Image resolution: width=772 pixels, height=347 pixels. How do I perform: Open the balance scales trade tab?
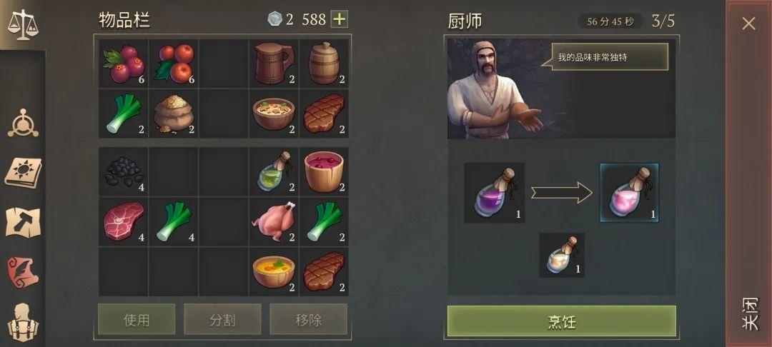click(22, 24)
